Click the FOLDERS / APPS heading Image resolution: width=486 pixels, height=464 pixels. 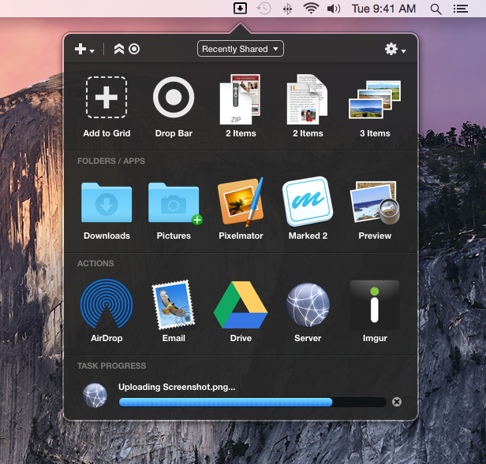111,161
